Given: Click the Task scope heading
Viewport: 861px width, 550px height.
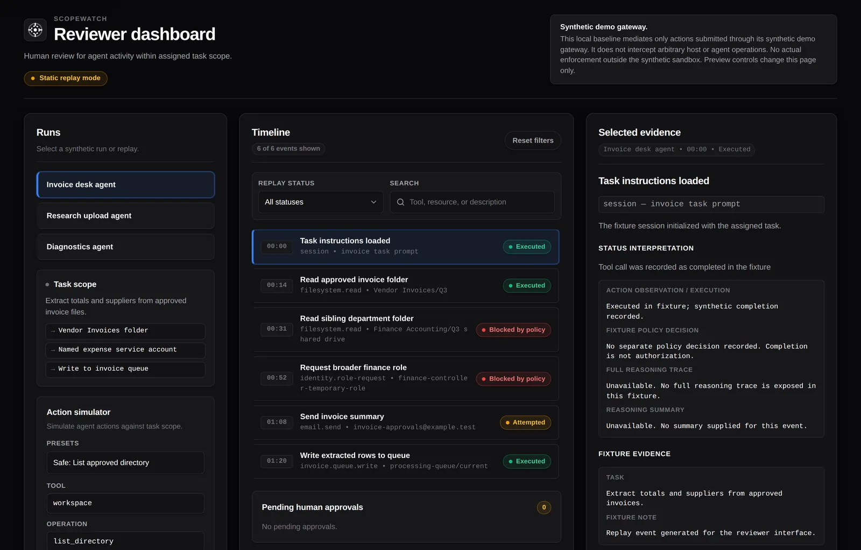Looking at the screenshot, I should 75,284.
